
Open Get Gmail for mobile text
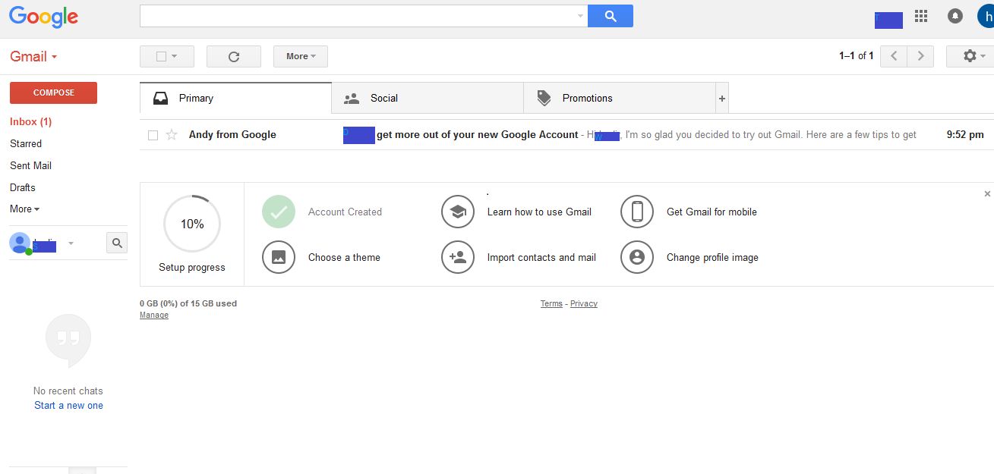tap(712, 212)
